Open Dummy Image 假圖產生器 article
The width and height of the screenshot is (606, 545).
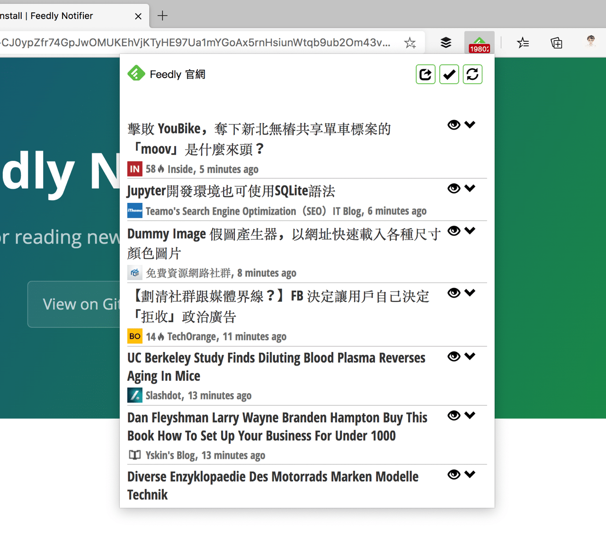coord(284,243)
